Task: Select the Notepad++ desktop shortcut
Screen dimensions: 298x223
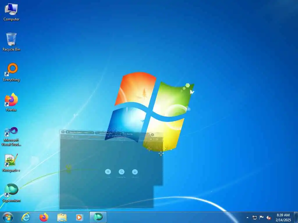Action: pos(11,163)
